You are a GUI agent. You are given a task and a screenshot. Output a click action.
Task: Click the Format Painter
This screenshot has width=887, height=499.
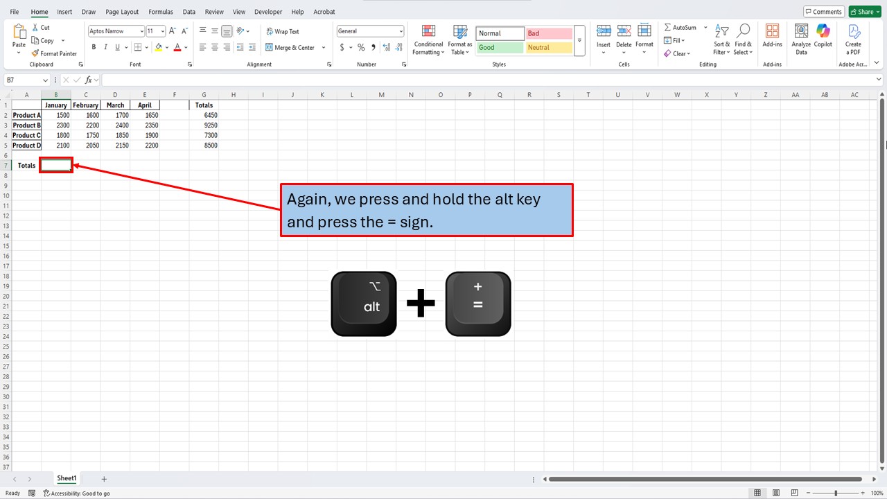tap(54, 53)
